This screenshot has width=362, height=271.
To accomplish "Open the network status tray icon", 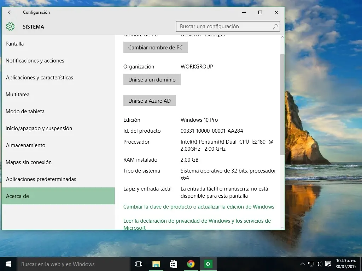I will click(x=311, y=264).
